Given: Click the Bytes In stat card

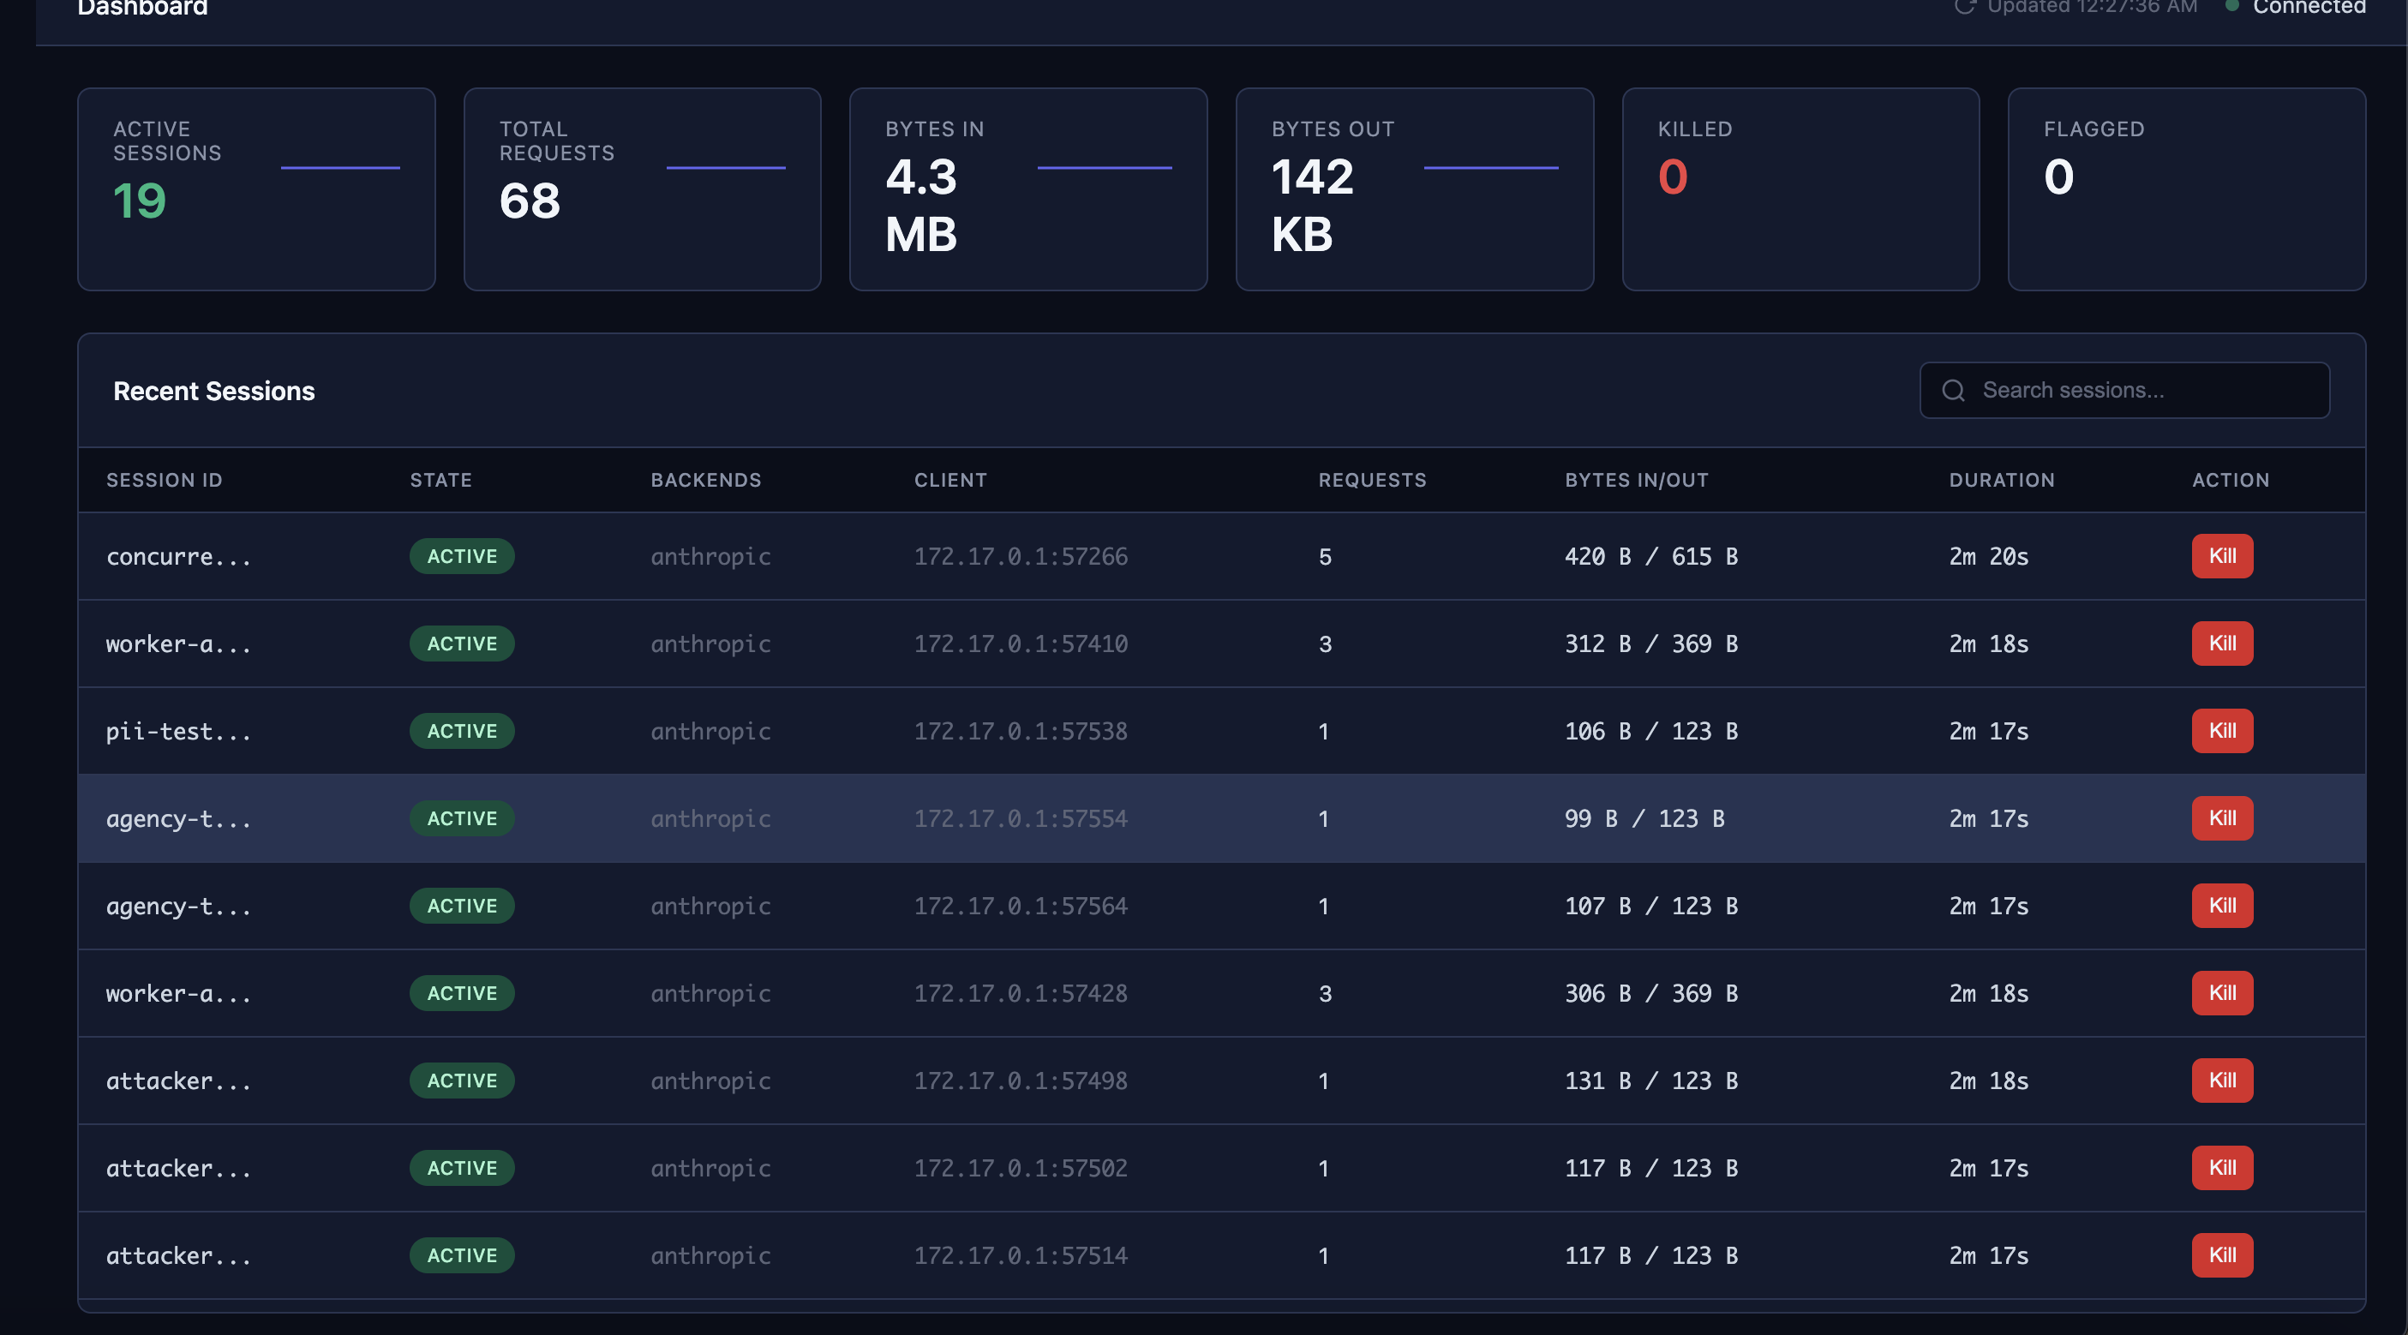Looking at the screenshot, I should (x=1028, y=187).
